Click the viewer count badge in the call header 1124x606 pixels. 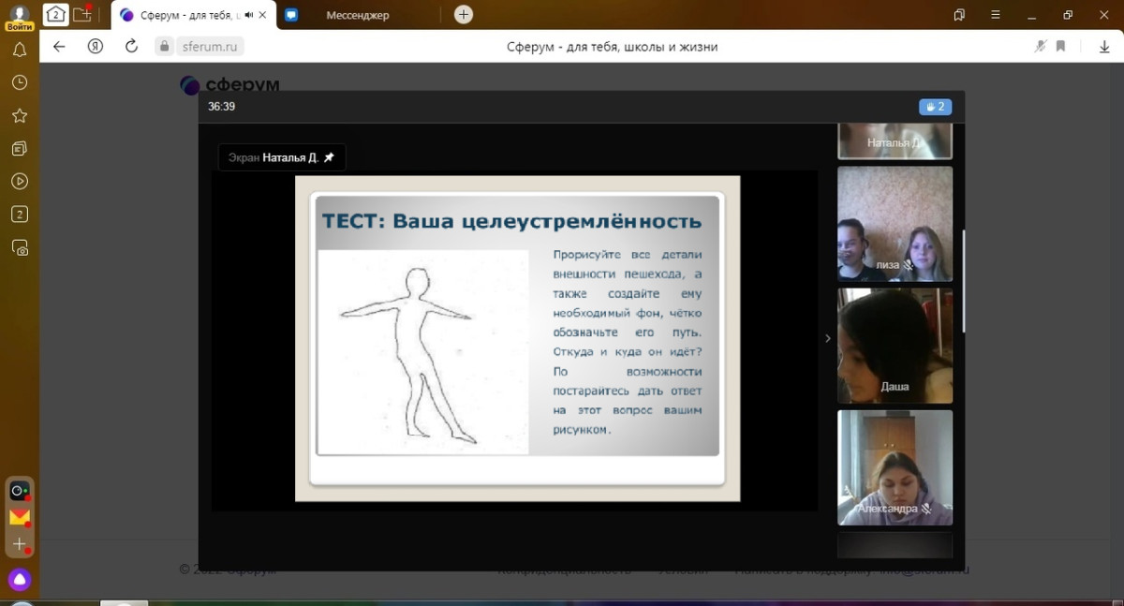pos(934,107)
